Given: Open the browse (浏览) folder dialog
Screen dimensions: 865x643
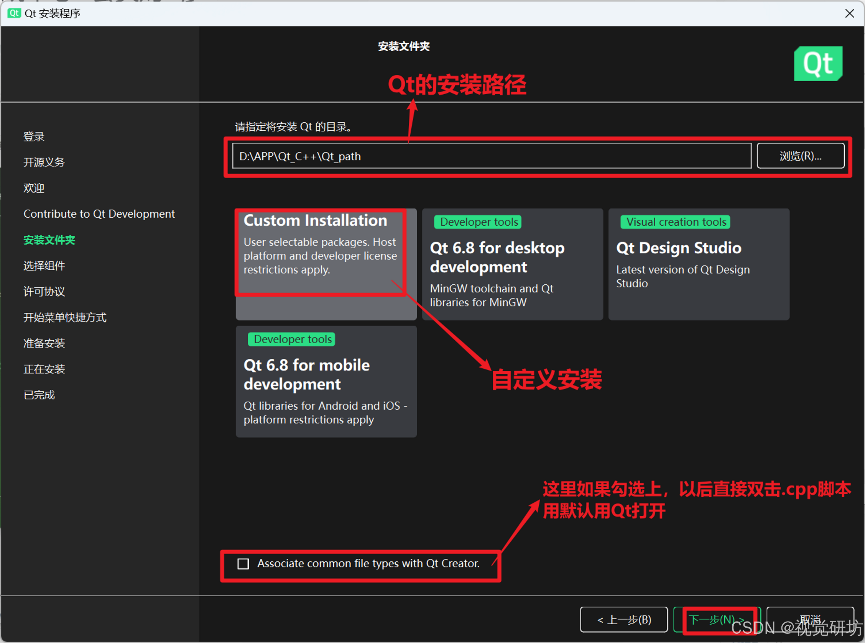Looking at the screenshot, I should click(800, 156).
